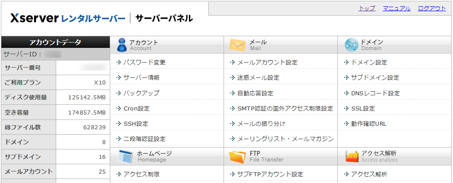The image size is (453, 183).
Task: Click the ログアウト link
Action: [x=431, y=8]
